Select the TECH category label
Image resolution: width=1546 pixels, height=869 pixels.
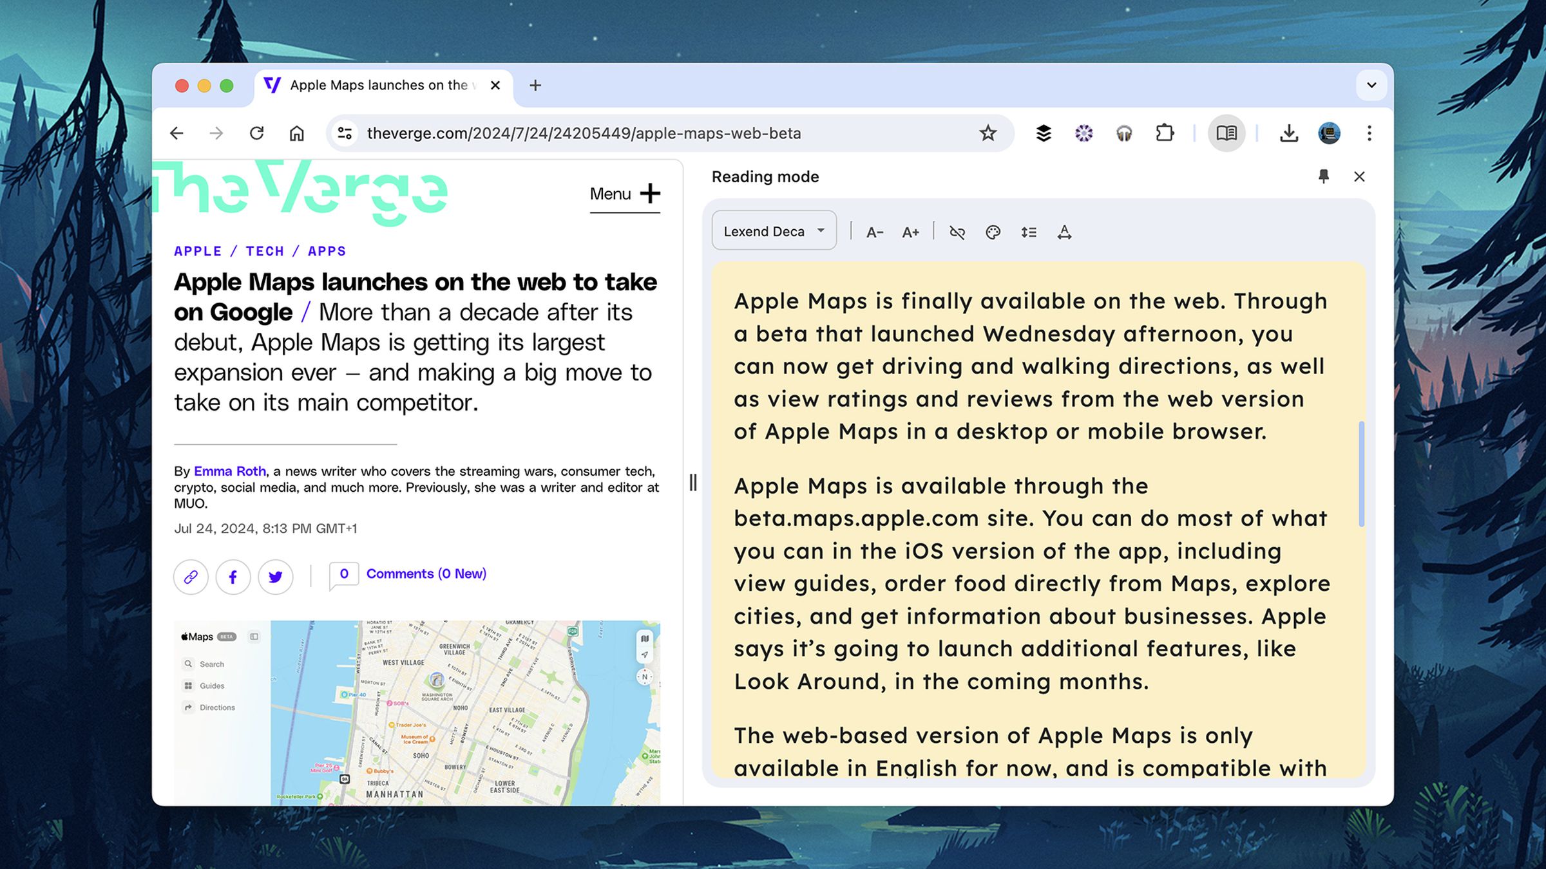point(264,251)
